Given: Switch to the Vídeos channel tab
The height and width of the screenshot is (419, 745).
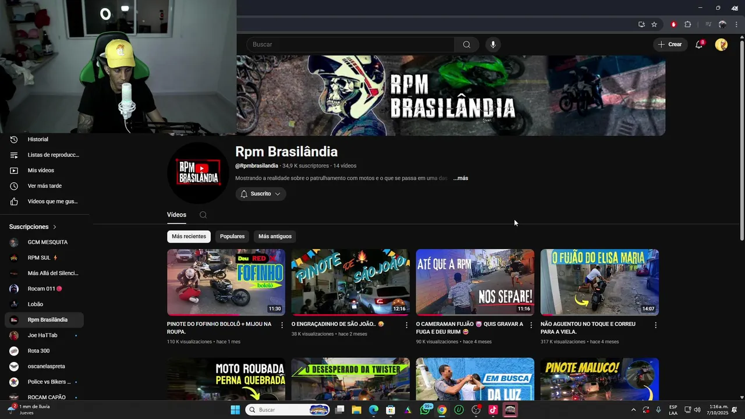Looking at the screenshot, I should [x=176, y=215].
